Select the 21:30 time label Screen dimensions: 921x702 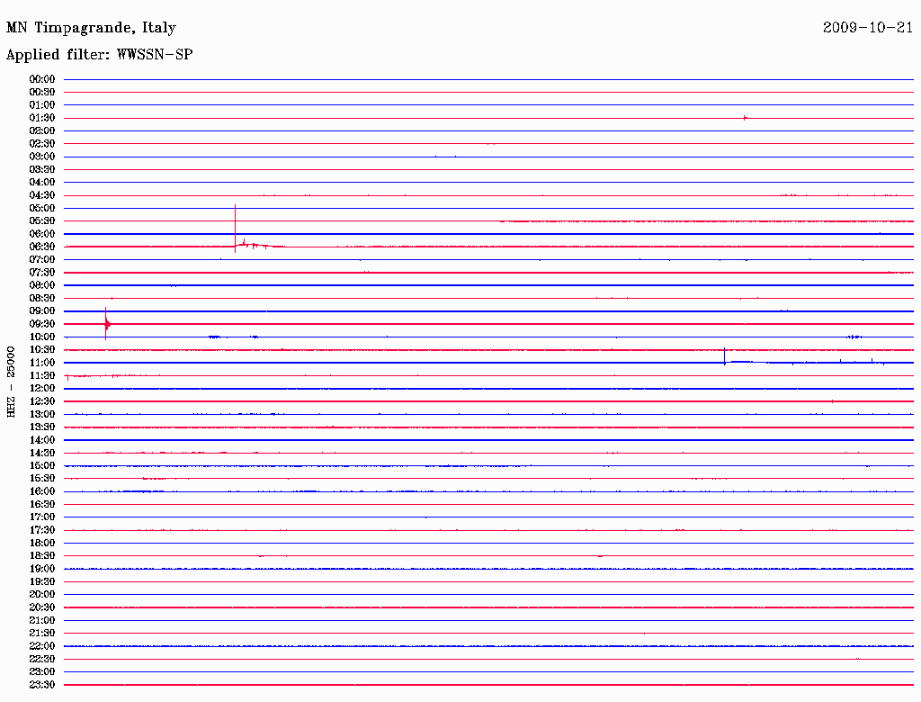coord(42,634)
